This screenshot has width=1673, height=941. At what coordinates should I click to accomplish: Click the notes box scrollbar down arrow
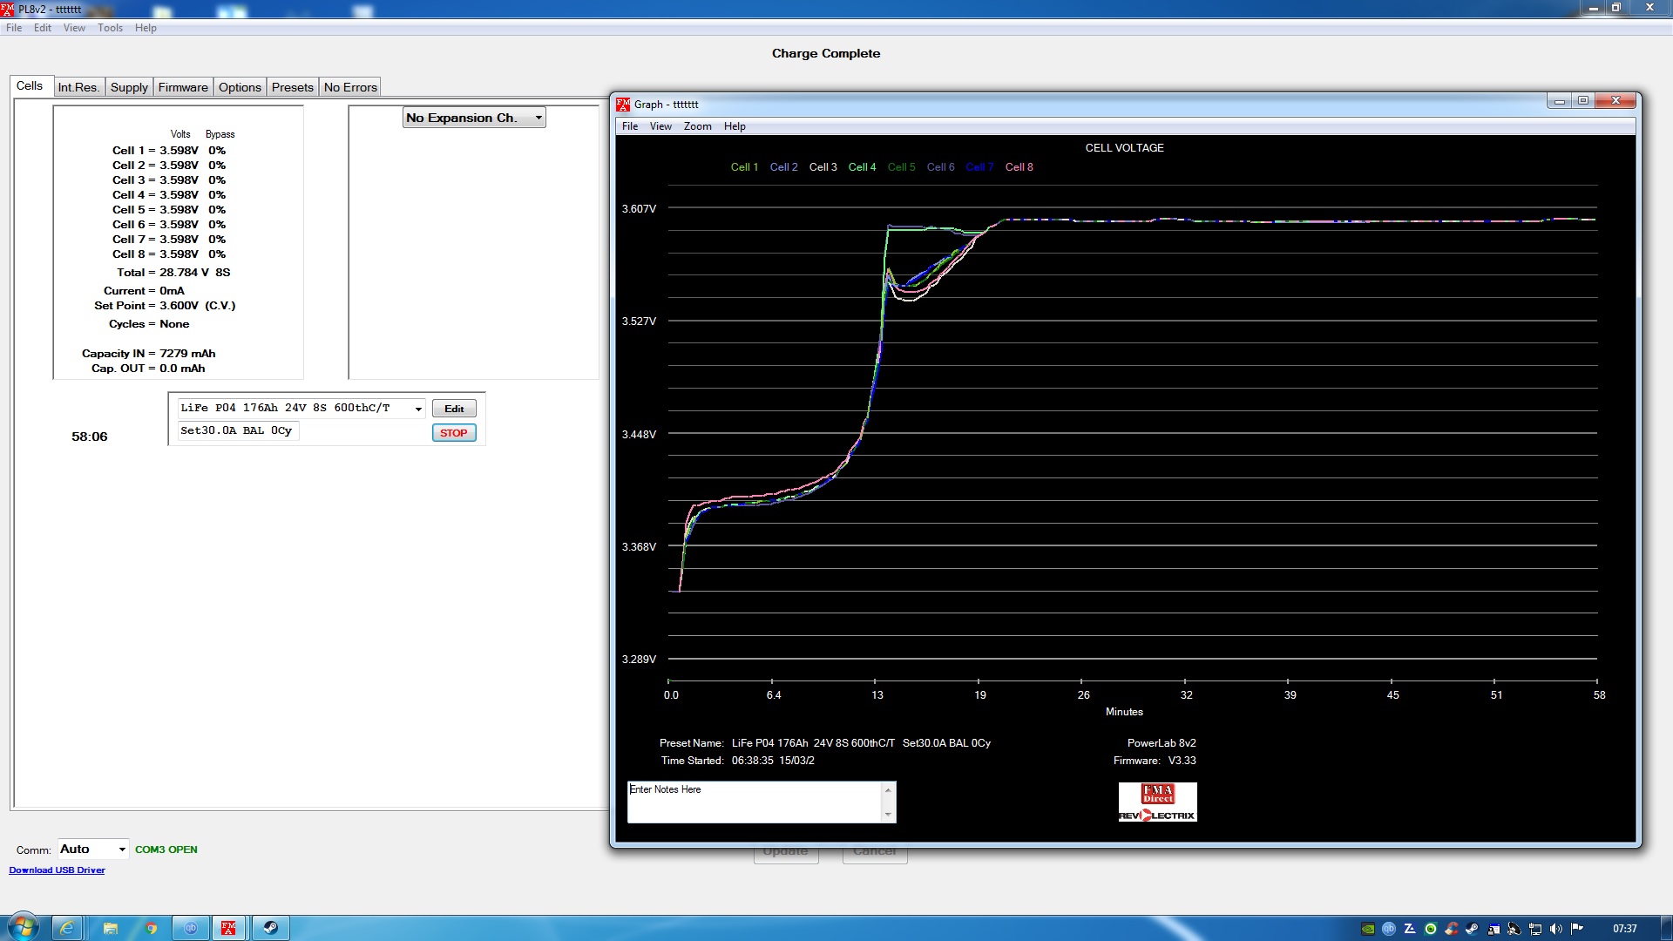pos(888,815)
